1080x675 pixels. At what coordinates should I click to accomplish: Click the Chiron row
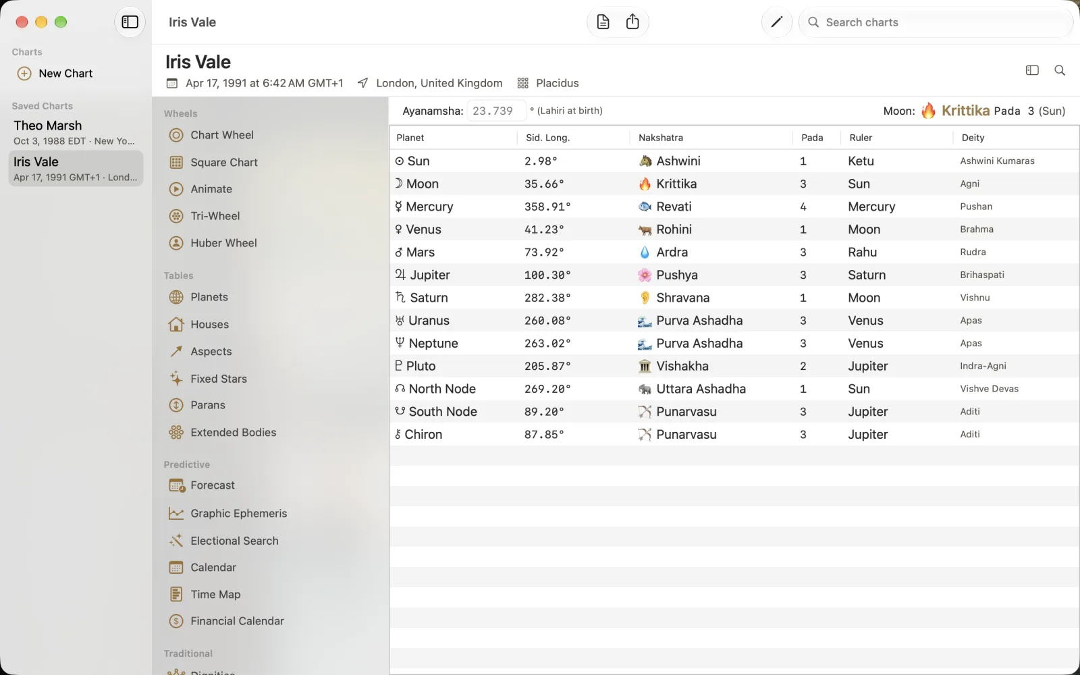pos(734,435)
